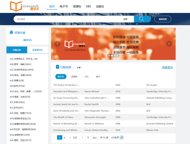Viewport: 190px width, 144px height.
Task: Select the second banner carousel dot
Action: (112, 56)
